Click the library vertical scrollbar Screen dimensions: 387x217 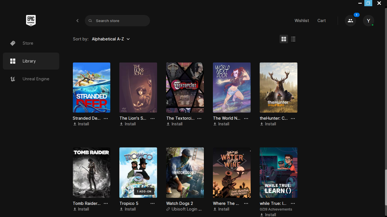[385, 187]
